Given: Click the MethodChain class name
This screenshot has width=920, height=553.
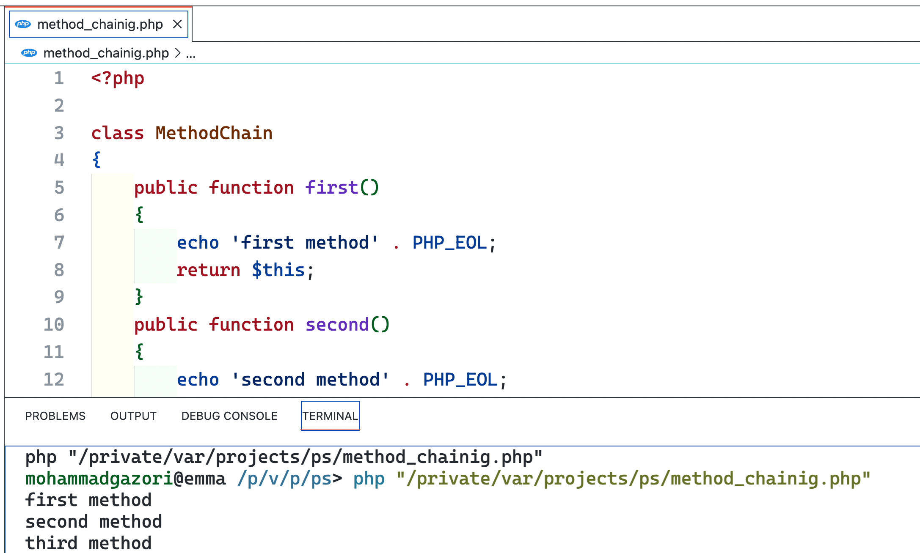Looking at the screenshot, I should (214, 133).
